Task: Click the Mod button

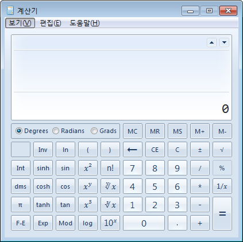Action: [65, 223]
